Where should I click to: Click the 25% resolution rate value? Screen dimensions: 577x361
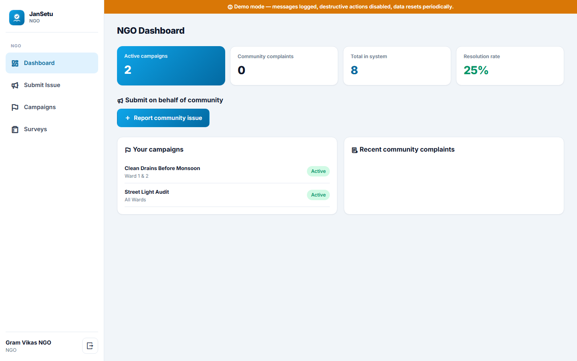(x=476, y=70)
